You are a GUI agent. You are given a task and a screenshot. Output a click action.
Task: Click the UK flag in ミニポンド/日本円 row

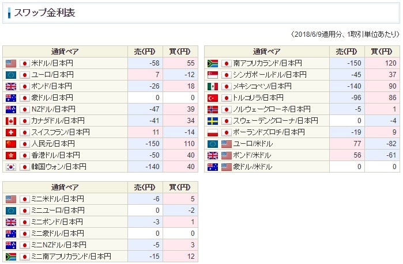(11, 222)
